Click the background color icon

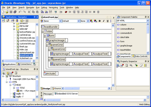pyautogui.click(x=96, y=21)
